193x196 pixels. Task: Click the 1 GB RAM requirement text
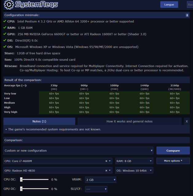(x=25, y=28)
